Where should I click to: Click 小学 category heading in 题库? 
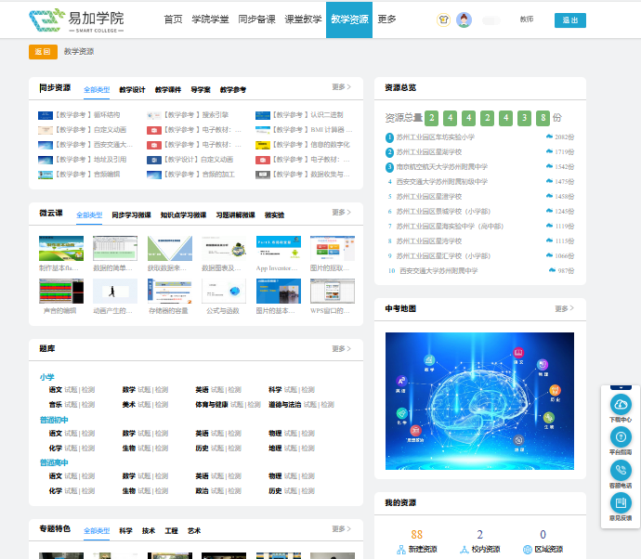(x=47, y=377)
